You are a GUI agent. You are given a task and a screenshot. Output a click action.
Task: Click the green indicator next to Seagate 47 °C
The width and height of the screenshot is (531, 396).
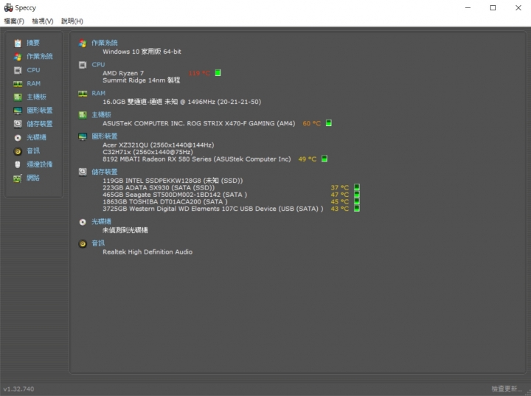click(357, 194)
